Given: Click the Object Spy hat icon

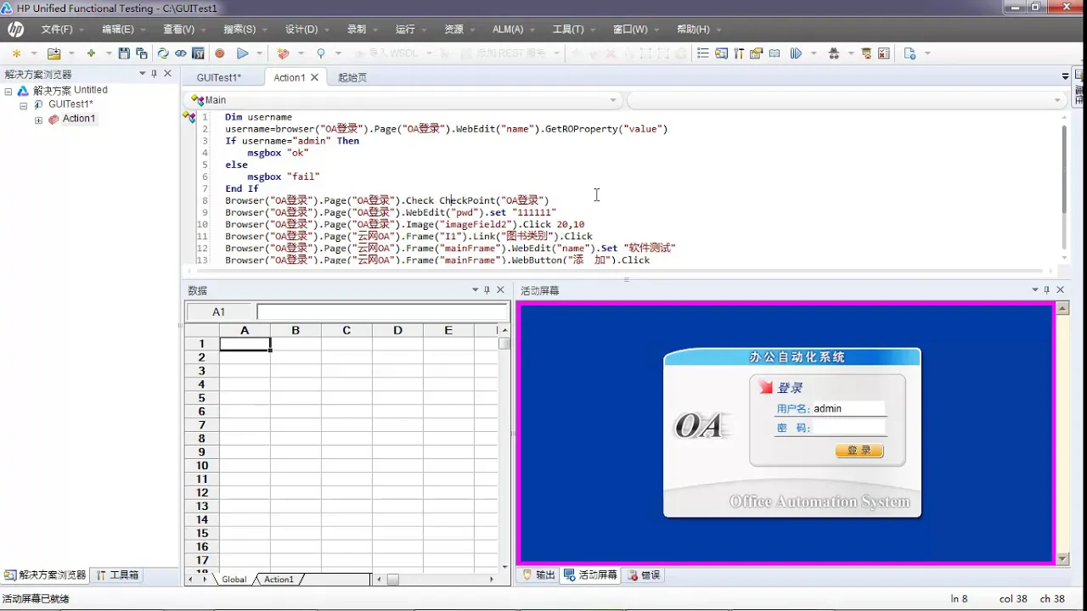Looking at the screenshot, I should (x=833, y=53).
